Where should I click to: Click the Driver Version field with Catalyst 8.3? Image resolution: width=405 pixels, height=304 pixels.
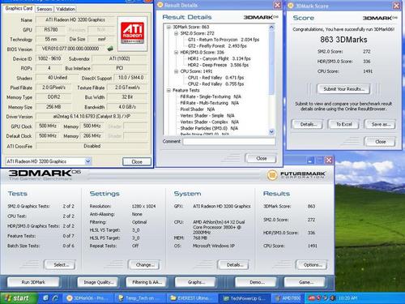click(92, 117)
